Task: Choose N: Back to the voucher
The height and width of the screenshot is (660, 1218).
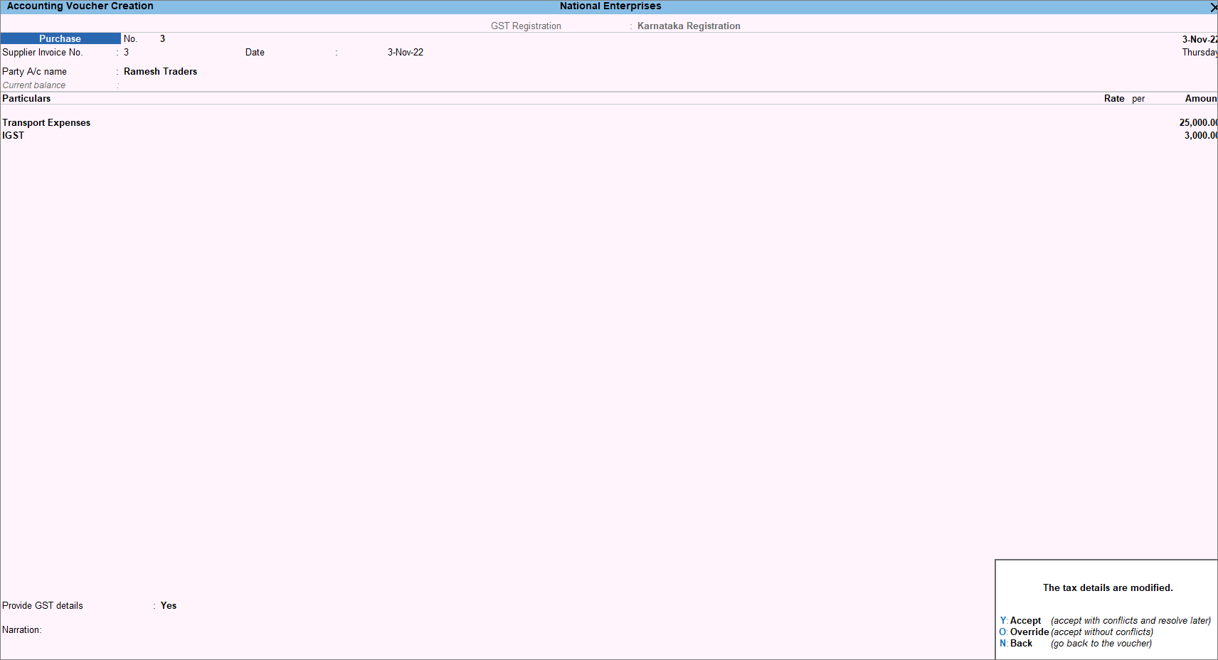Action: (1075, 643)
